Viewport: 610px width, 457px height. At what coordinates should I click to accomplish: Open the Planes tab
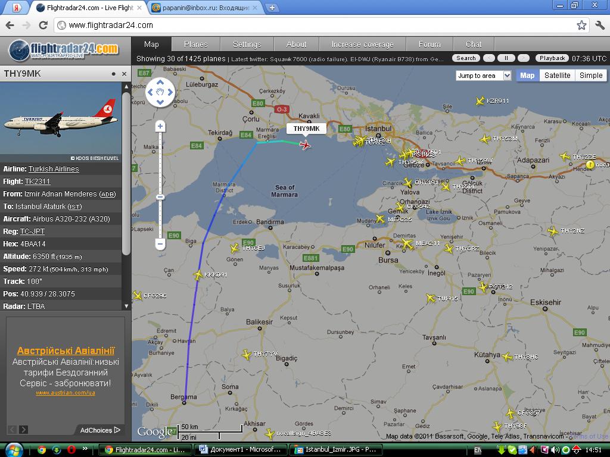[x=195, y=44]
